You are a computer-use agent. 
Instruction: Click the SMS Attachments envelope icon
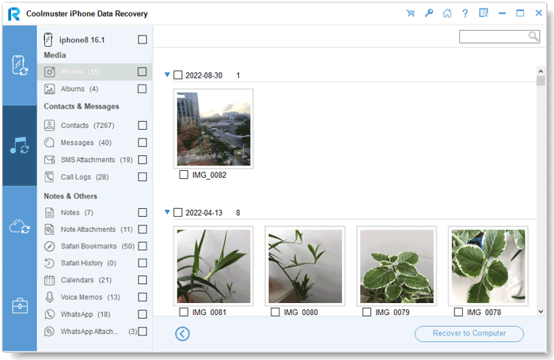(x=49, y=160)
